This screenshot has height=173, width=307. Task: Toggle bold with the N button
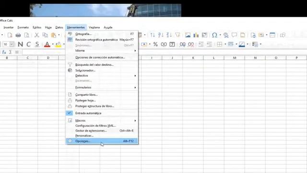click(x=20, y=44)
